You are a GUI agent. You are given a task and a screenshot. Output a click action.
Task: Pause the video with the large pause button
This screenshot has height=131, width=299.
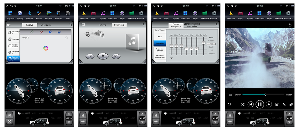(x=260, y=104)
